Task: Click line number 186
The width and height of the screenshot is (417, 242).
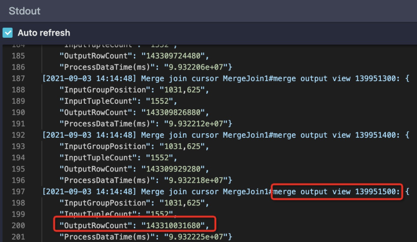Action: click(x=18, y=67)
